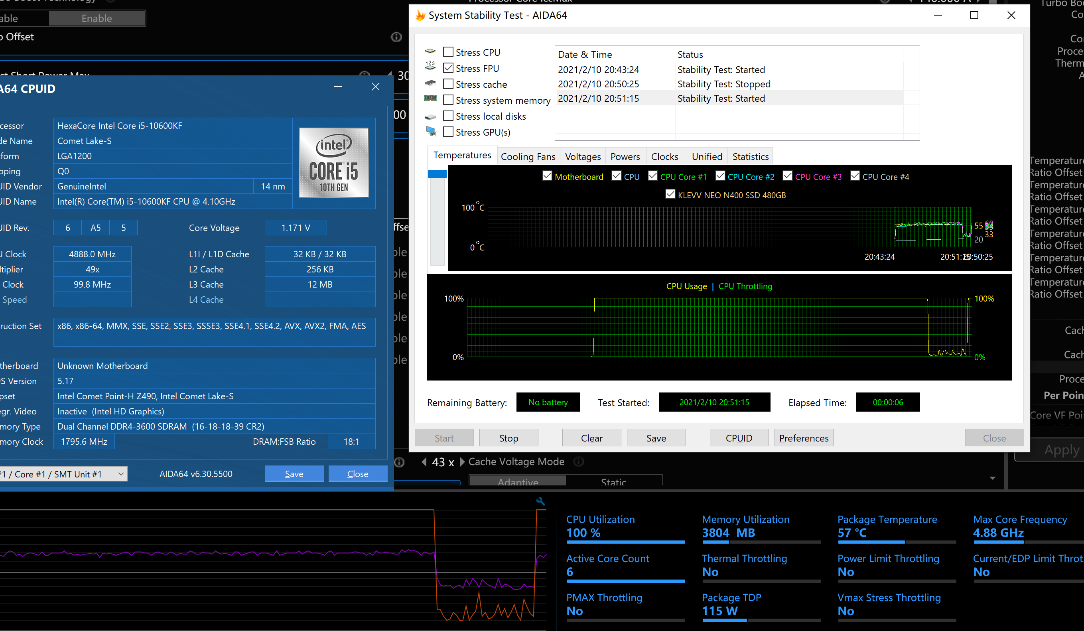Click the AIDA64 flame icon in title bar
This screenshot has width=1084, height=631.
tap(420, 16)
